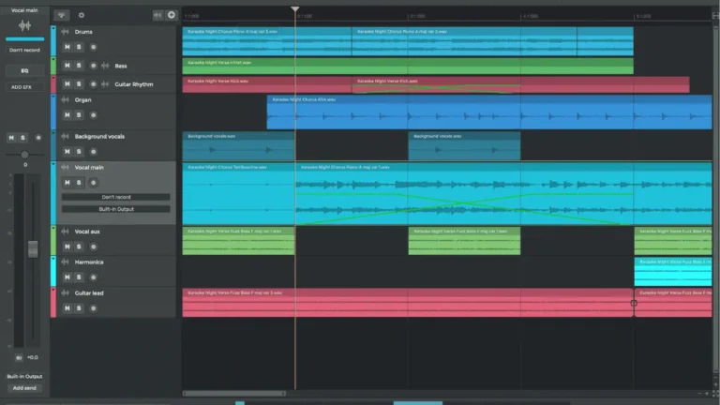Mute the Harmonica track

coord(67,277)
